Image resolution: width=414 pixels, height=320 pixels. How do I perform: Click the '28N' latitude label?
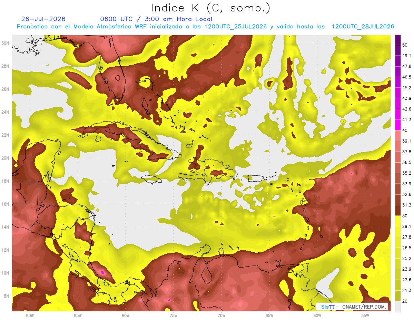click(x=5, y=66)
